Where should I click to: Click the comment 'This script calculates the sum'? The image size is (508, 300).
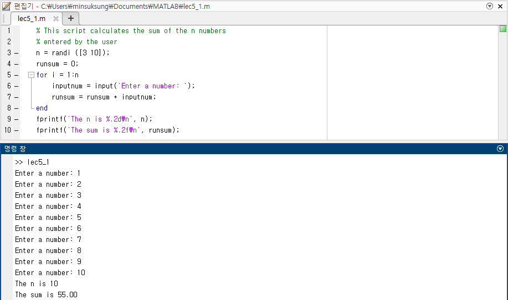[x=131, y=31]
